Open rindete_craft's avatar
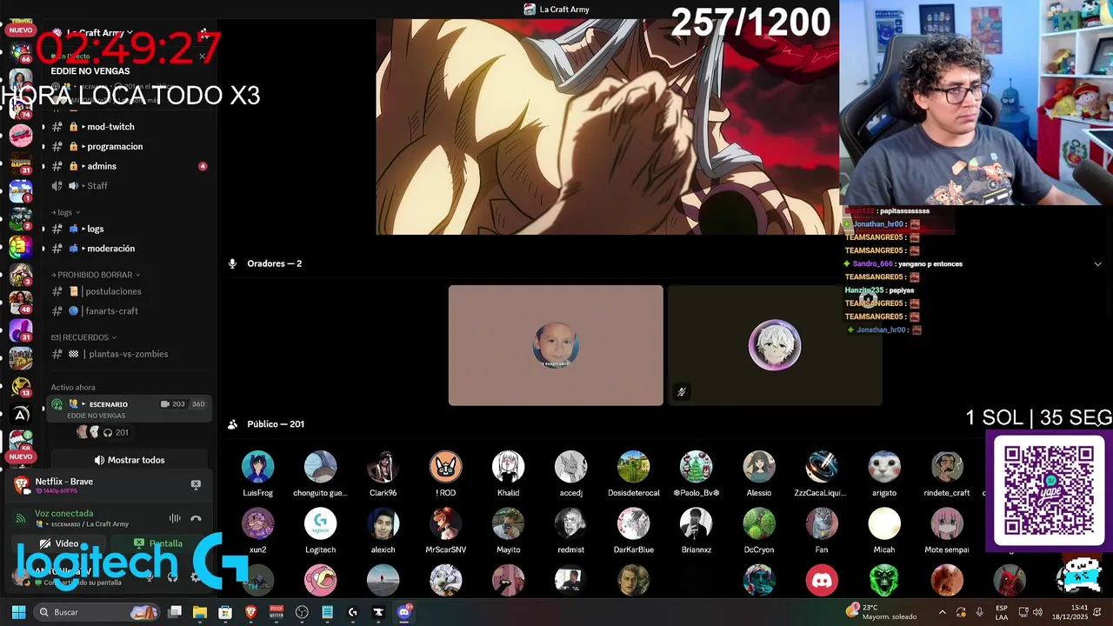 click(946, 467)
